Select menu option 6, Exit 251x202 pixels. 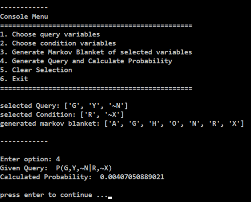14,78
